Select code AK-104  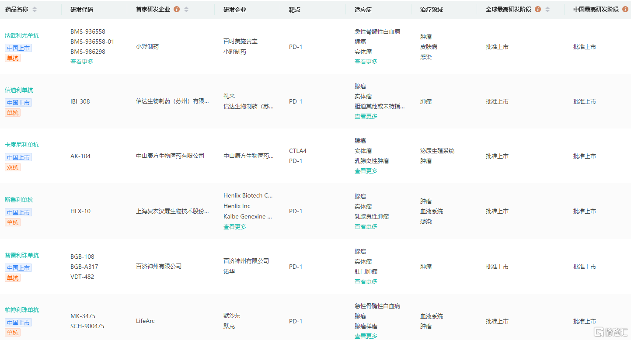pos(80,156)
